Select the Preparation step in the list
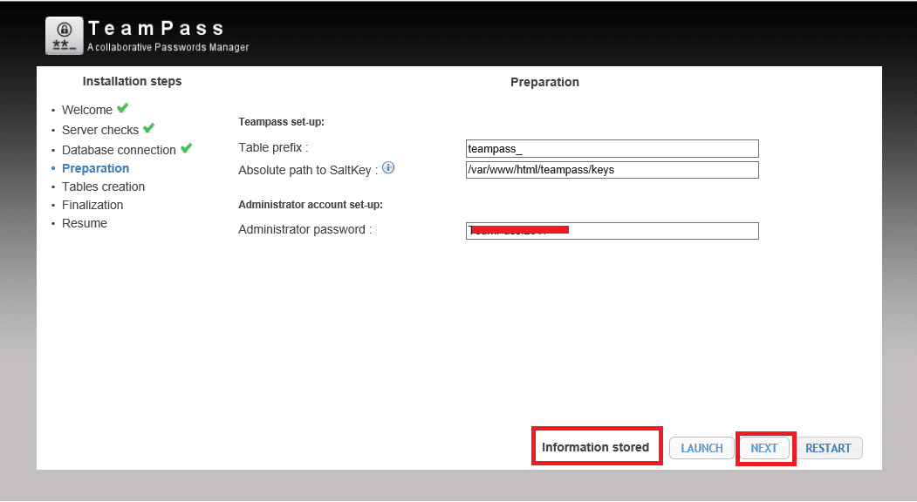 pos(95,168)
